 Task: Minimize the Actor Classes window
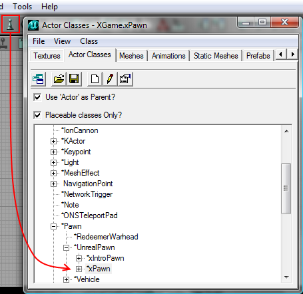pos(246,22)
